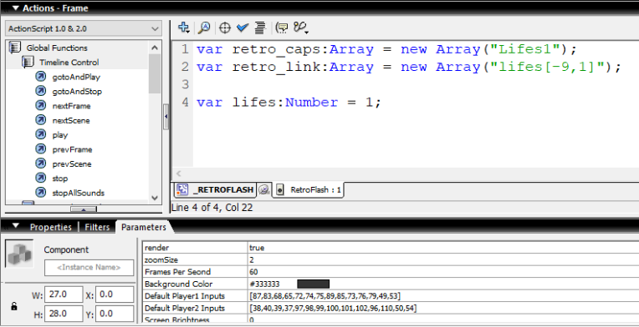Select the Parameters tab

[144, 227]
